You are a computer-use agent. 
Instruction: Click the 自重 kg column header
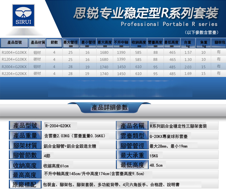click(x=188, y=43)
